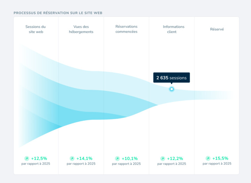Viewport: 251px width, 183px height.
Task: Click 'par rapport à 2025' under +10,1%
Action: pyautogui.click(x=126, y=164)
